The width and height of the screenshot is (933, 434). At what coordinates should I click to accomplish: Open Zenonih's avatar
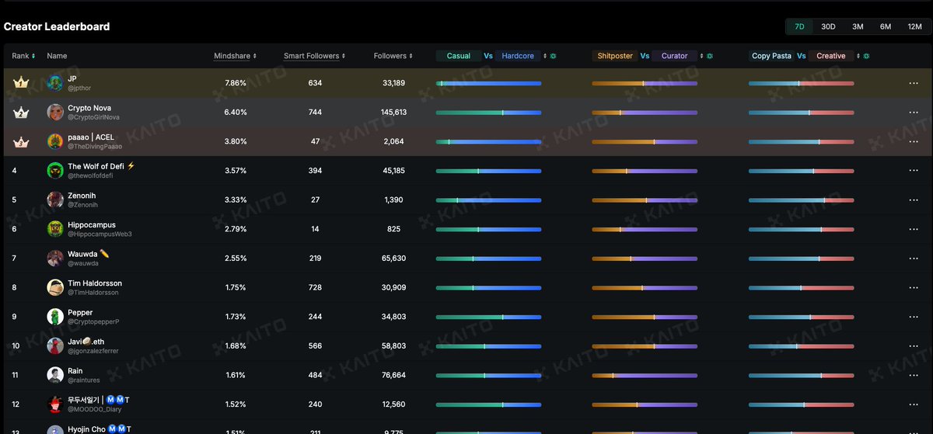[55, 200]
